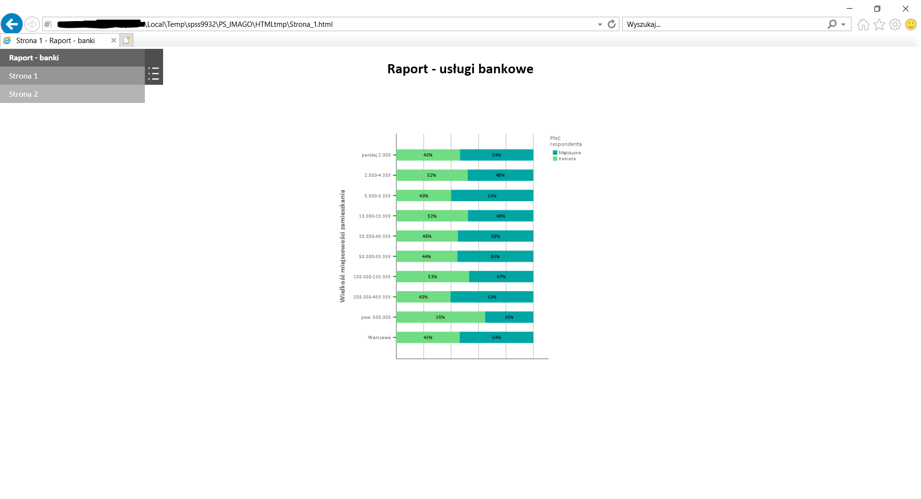The image size is (921, 499).
Task: Click the smiley feedback icon
Action: point(911,24)
